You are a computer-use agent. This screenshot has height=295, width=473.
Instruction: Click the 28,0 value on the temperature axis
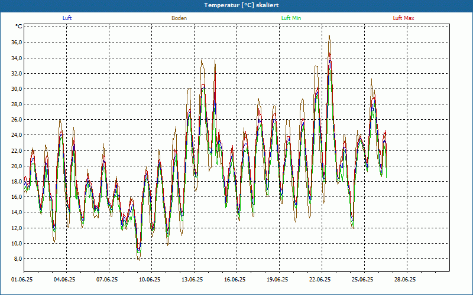17,104
